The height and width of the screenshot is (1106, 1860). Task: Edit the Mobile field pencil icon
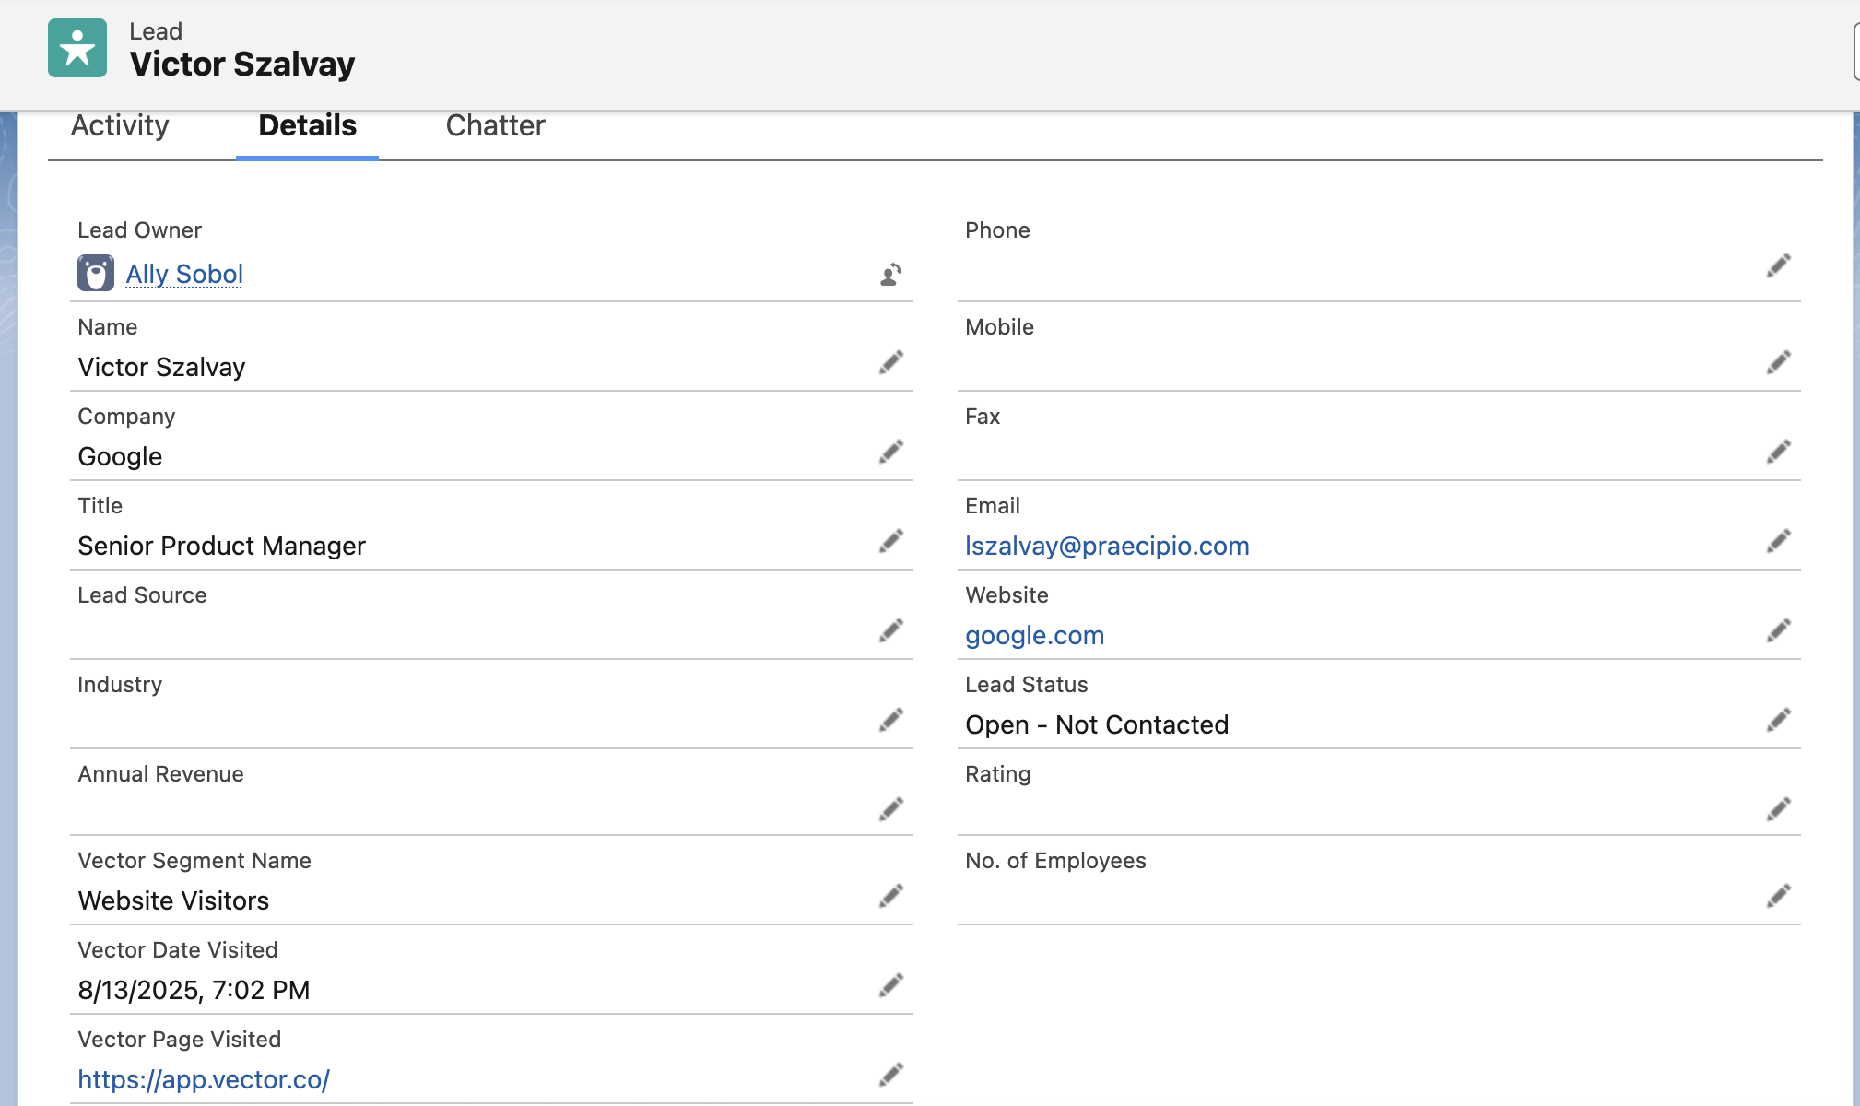tap(1778, 362)
